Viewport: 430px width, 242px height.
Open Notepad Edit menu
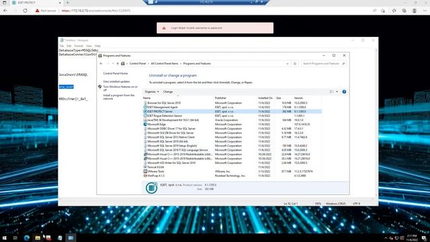pyautogui.click(x=69, y=46)
